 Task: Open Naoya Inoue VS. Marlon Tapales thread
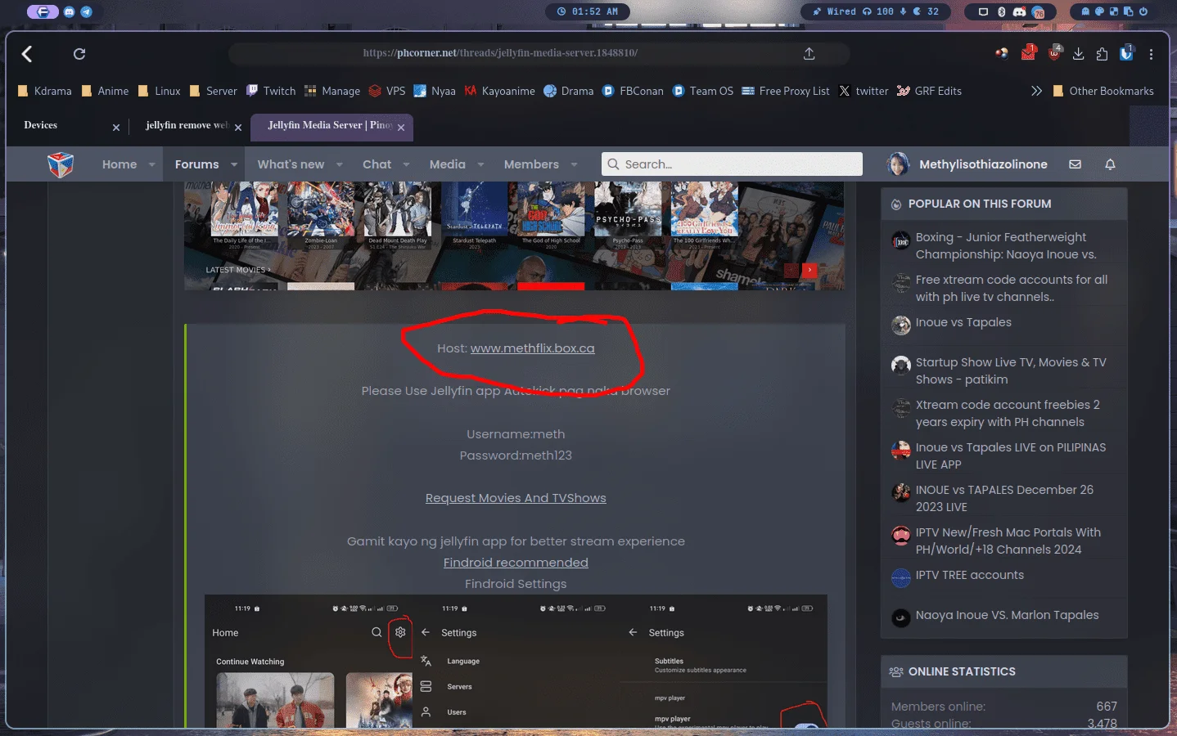(x=1008, y=615)
